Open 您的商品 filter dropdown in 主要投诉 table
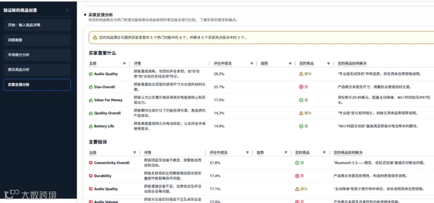434x203 pixels. 325,152
